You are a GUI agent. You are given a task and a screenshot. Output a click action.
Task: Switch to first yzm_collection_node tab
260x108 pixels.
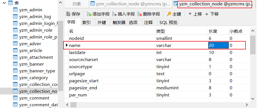[131, 4]
